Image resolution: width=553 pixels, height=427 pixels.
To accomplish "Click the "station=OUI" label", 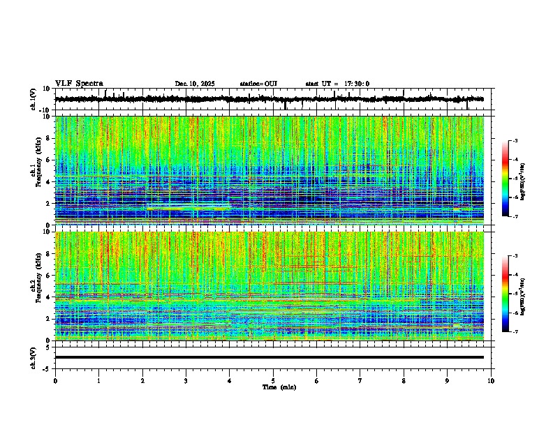I will point(258,84).
